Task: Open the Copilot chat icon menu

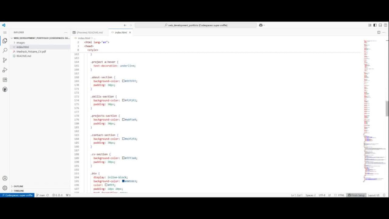Action: pyautogui.click(x=262, y=25)
